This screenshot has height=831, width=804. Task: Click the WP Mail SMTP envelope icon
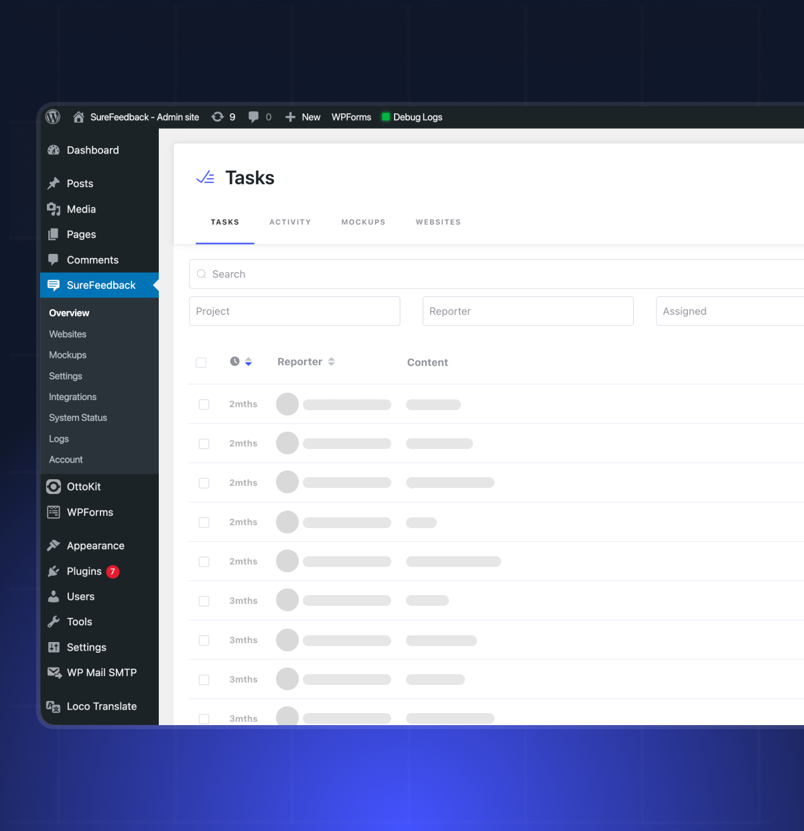tap(53, 672)
